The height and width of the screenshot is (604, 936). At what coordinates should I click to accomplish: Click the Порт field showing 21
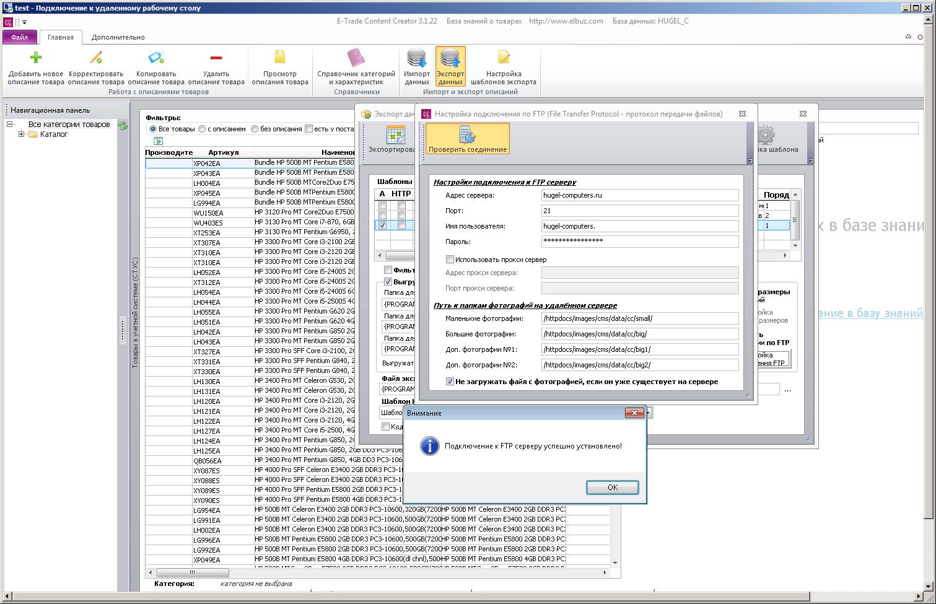pos(640,211)
